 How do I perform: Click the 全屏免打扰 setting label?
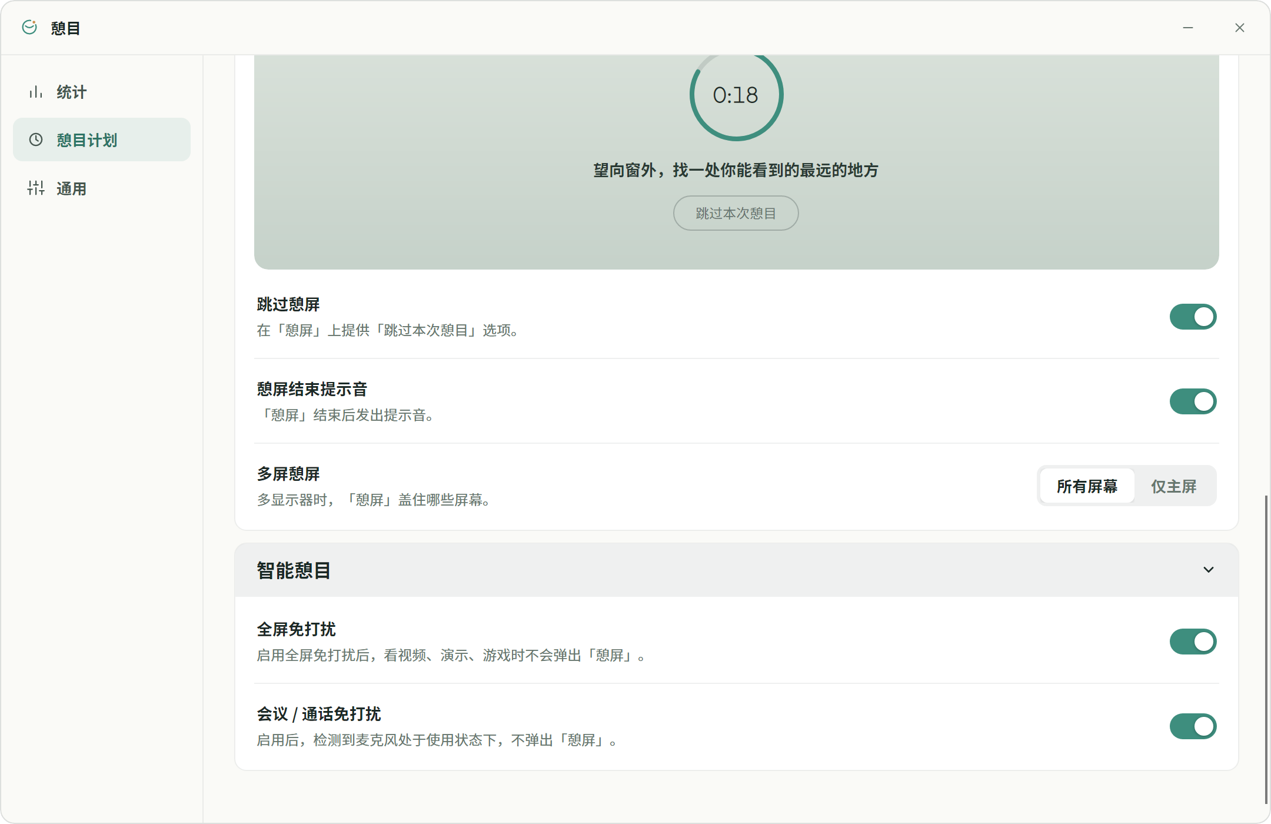(296, 629)
